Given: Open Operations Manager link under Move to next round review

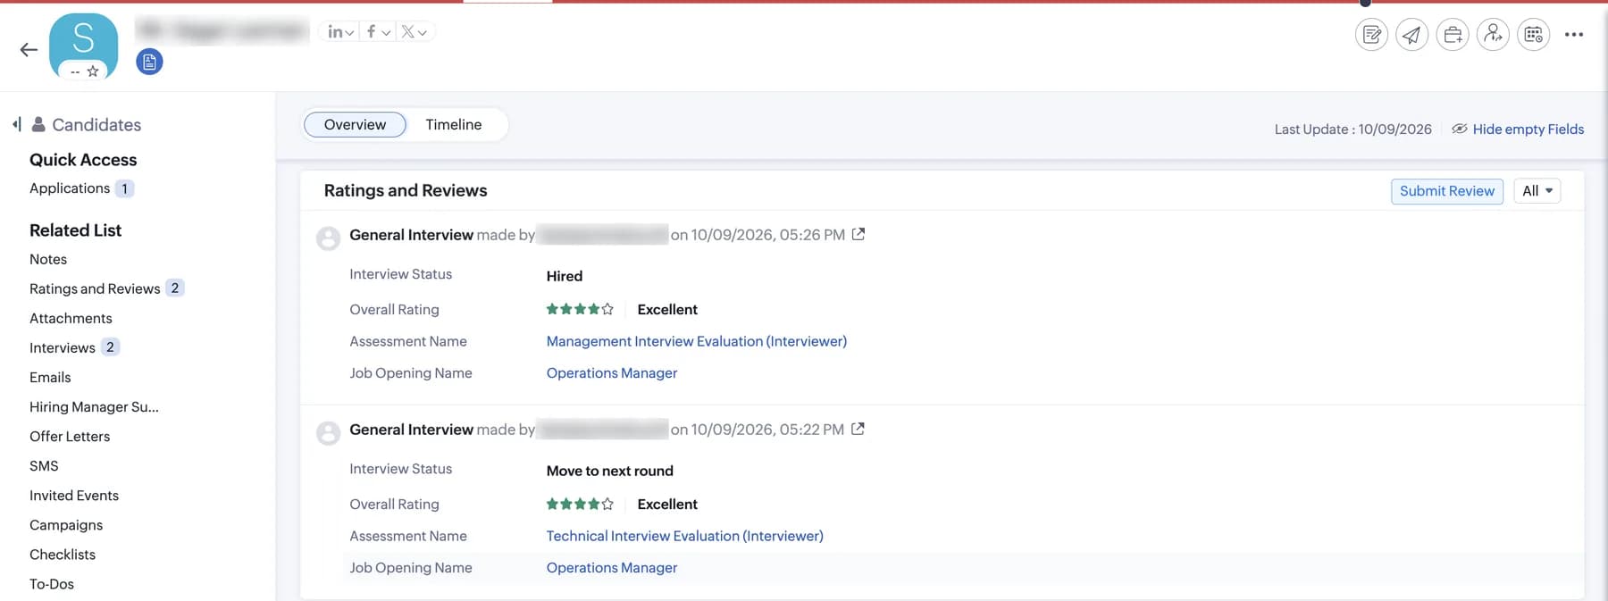Looking at the screenshot, I should (612, 568).
